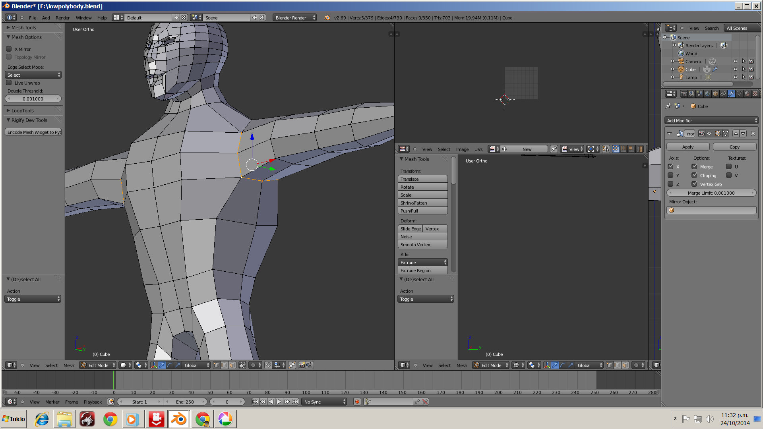Open the Object Data triangle tab
This screenshot has height=429, width=763.
pyautogui.click(x=739, y=94)
